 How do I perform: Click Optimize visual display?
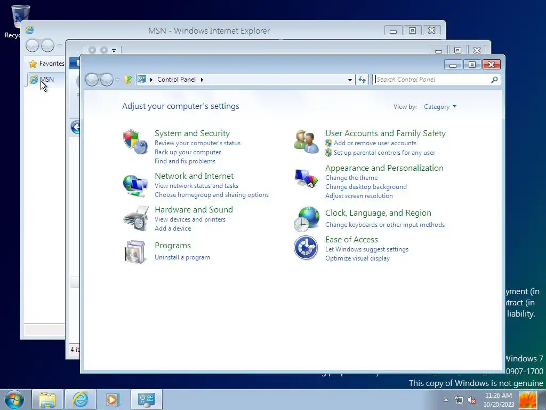(357, 258)
